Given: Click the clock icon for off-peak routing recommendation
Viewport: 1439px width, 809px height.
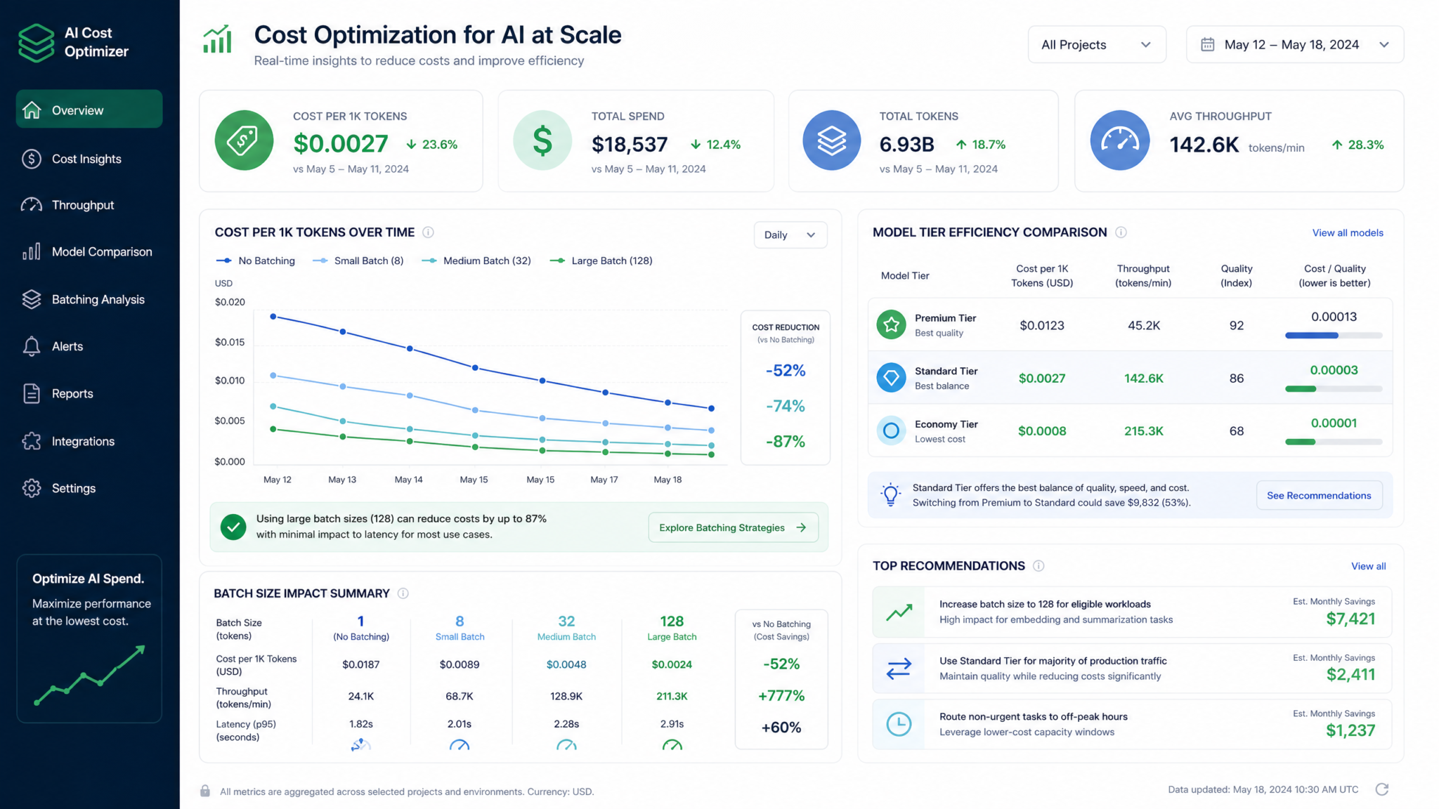Looking at the screenshot, I should [x=899, y=724].
